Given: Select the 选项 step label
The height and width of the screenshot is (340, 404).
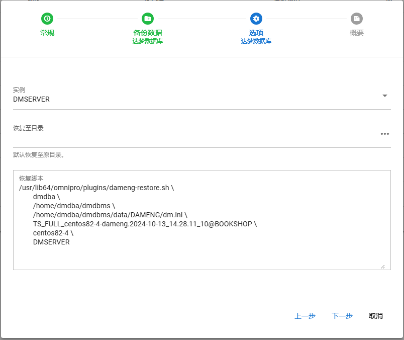Looking at the screenshot, I should [256, 33].
